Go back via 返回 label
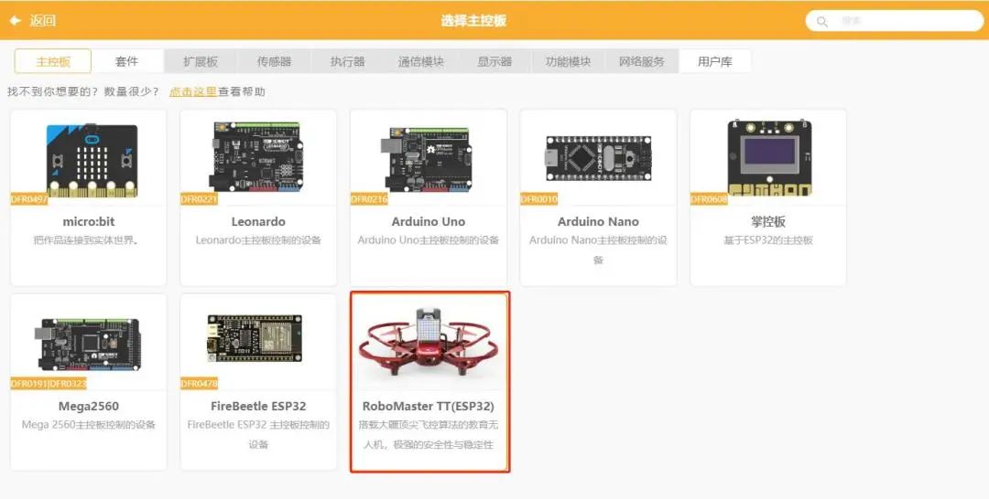The width and height of the screenshot is (989, 499). coord(43,20)
